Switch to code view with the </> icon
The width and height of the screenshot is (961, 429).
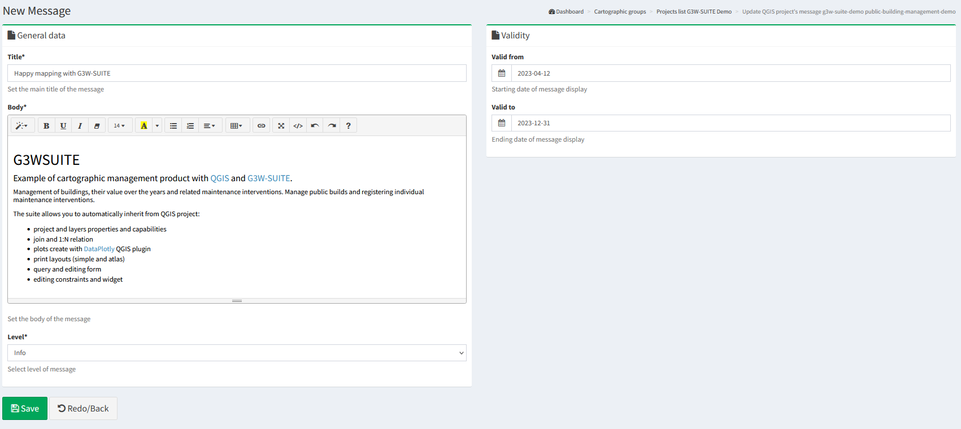pyautogui.click(x=298, y=126)
